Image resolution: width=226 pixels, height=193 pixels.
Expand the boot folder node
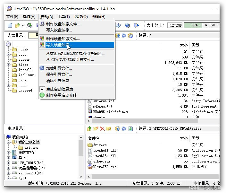tap(8, 54)
